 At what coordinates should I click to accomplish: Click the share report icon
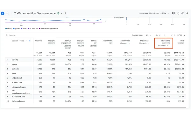(x=182, y=13)
